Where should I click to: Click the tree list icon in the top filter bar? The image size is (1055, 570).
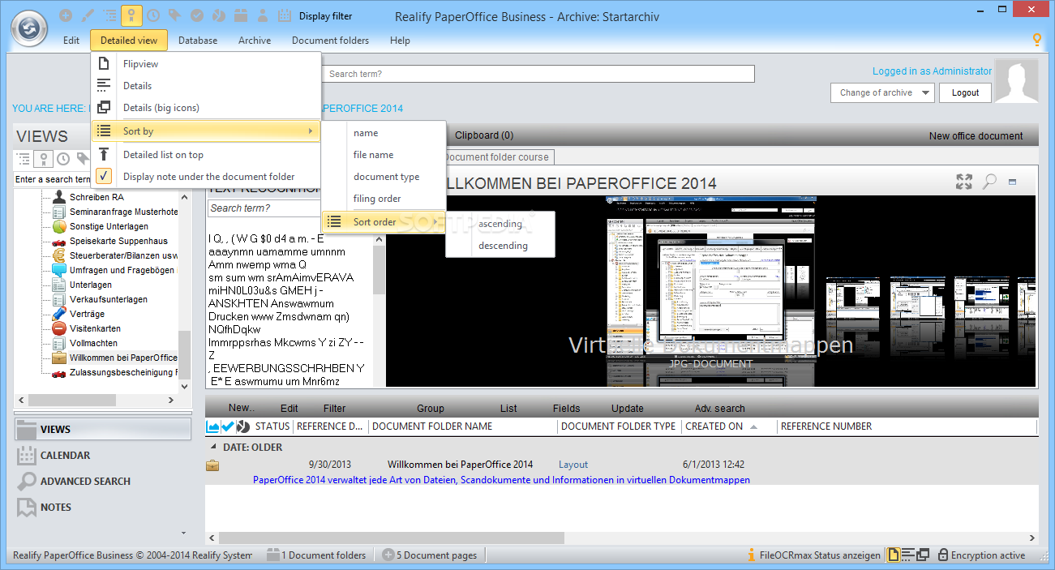pyautogui.click(x=110, y=15)
